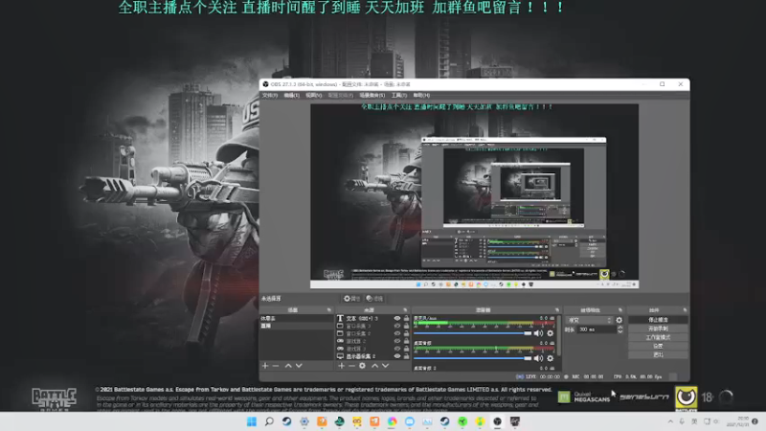Open transition properties gear icon

pyautogui.click(x=619, y=320)
